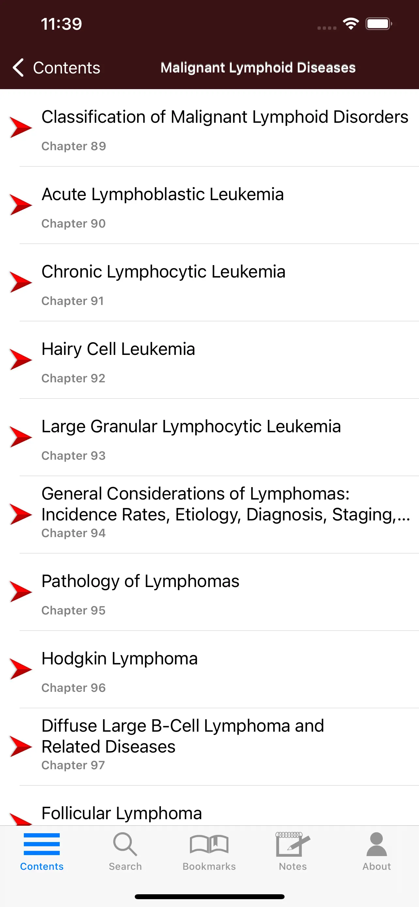
Task: Go back to Contents
Action: (x=66, y=68)
